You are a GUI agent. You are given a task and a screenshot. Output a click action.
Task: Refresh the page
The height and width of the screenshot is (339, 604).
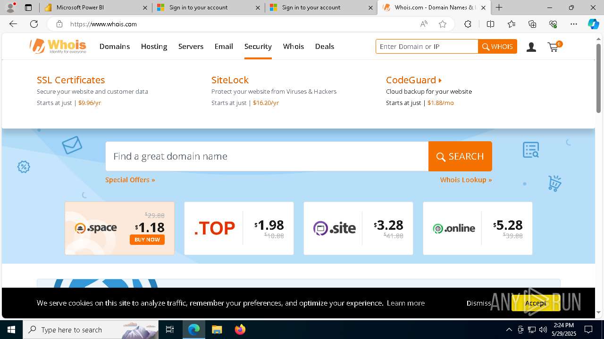tap(34, 24)
